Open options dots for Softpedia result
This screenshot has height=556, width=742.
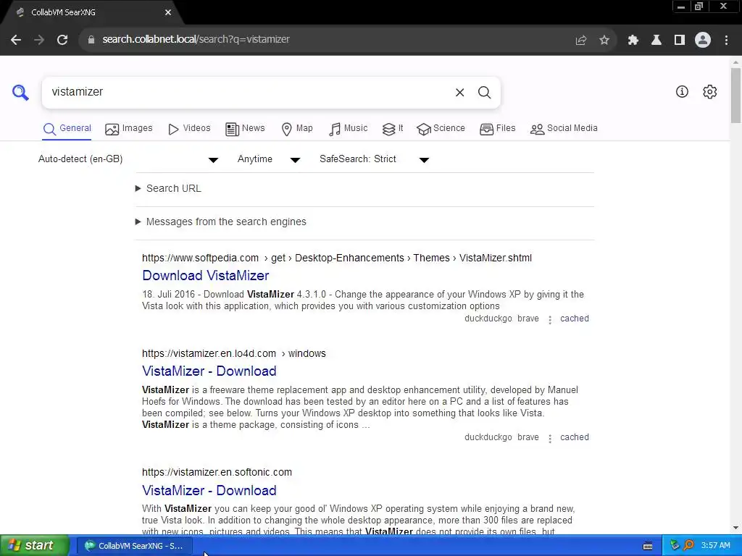click(550, 319)
